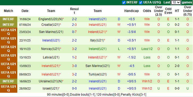Viewport: 193px width, 97px height.
Task: Open Croatia(U21) team link
Action: (x=51, y=25)
